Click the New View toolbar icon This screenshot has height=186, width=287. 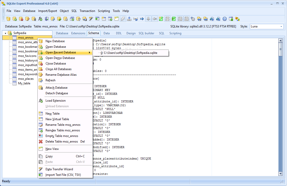point(117,19)
